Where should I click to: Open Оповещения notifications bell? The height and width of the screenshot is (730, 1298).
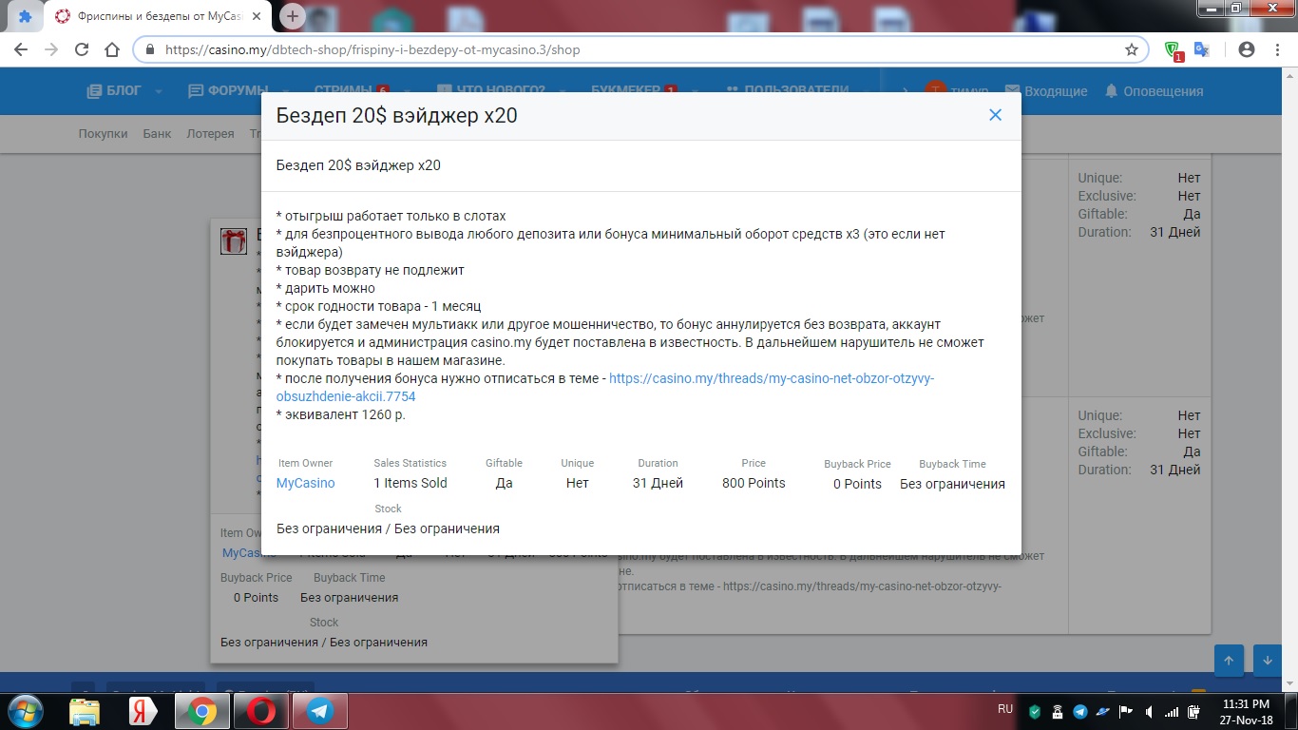[1154, 91]
